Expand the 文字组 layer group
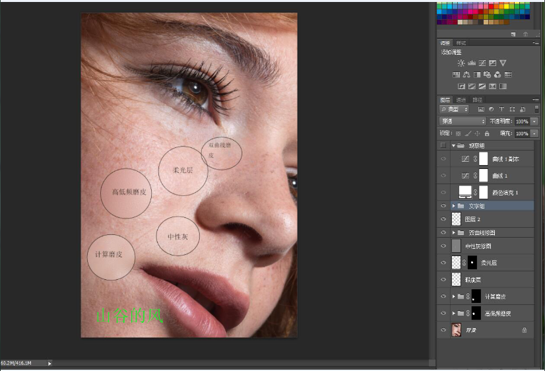 (x=453, y=206)
